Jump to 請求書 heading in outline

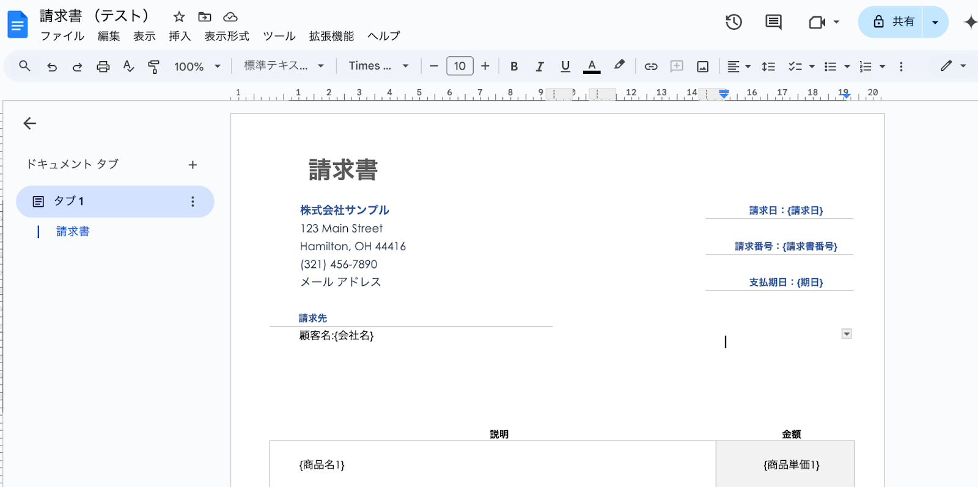[73, 231]
